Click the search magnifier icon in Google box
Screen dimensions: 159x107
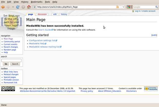156,7
